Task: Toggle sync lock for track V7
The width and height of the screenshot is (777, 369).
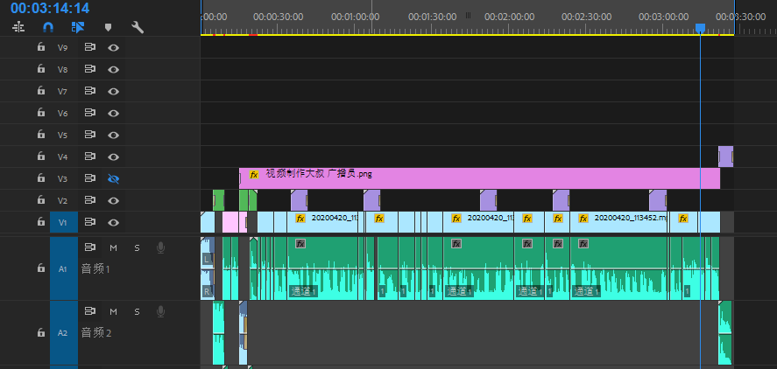Action: point(89,91)
